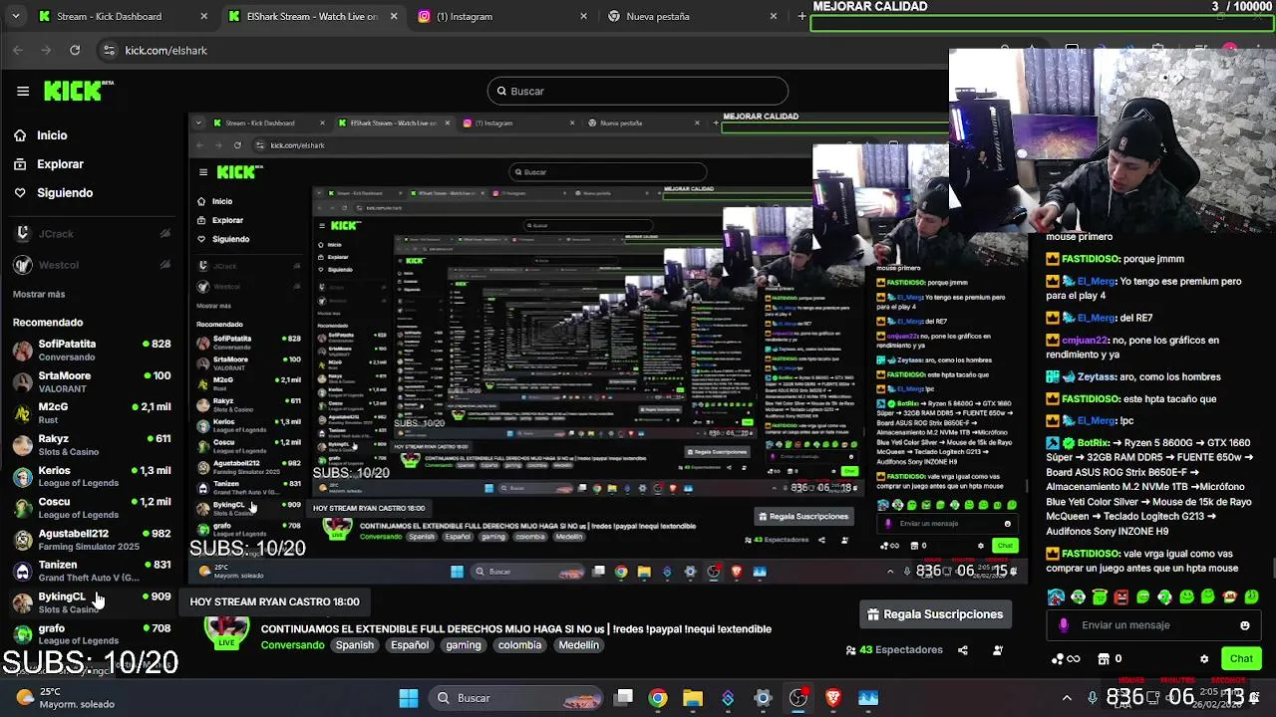Viewport: 1276px width, 717px height.
Task: Close the Kick Dashboard tab
Action: pyautogui.click(x=204, y=16)
